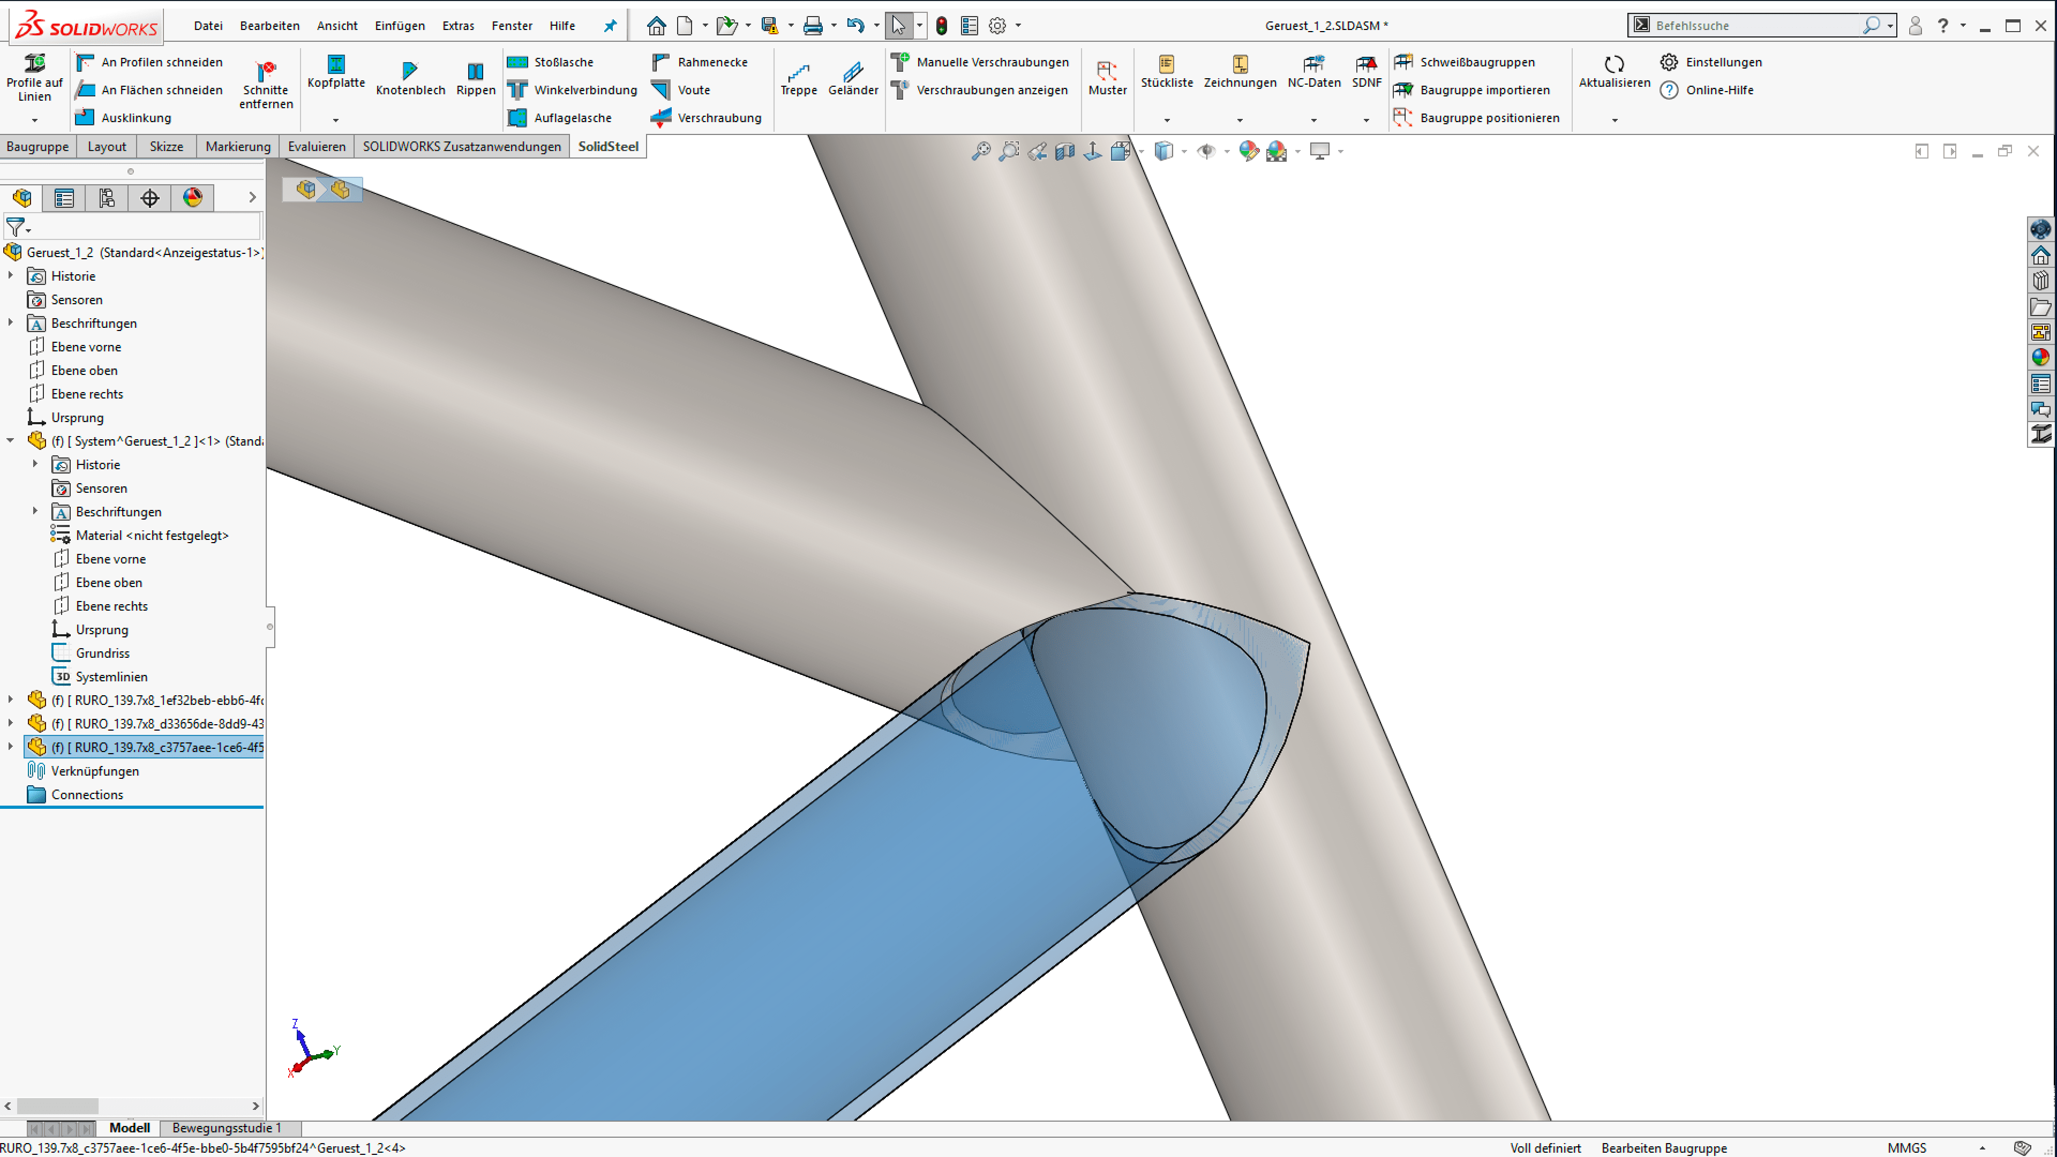The image size is (2057, 1157).
Task: Select the Winkelverbindung tool
Action: pyautogui.click(x=573, y=90)
